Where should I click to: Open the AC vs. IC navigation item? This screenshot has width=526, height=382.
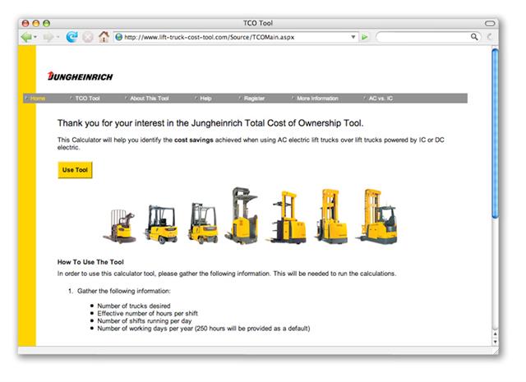(x=381, y=99)
